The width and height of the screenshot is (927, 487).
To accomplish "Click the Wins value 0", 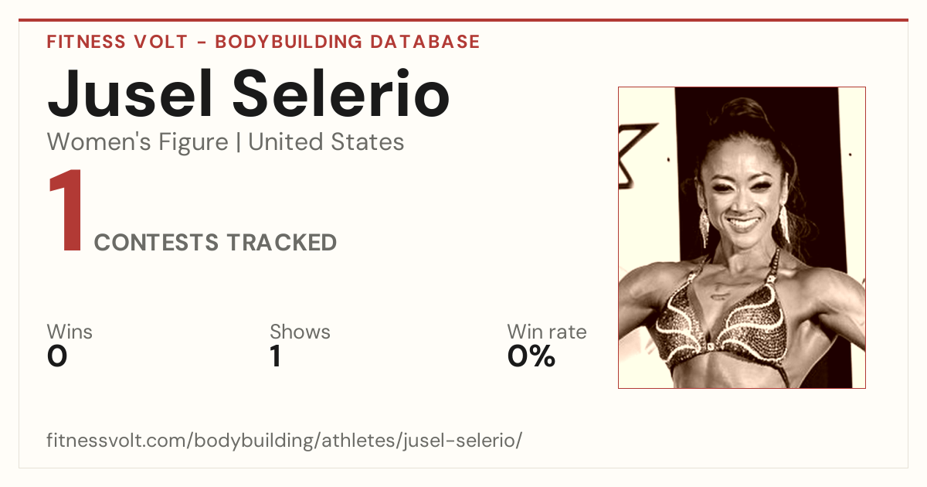I will (x=57, y=356).
